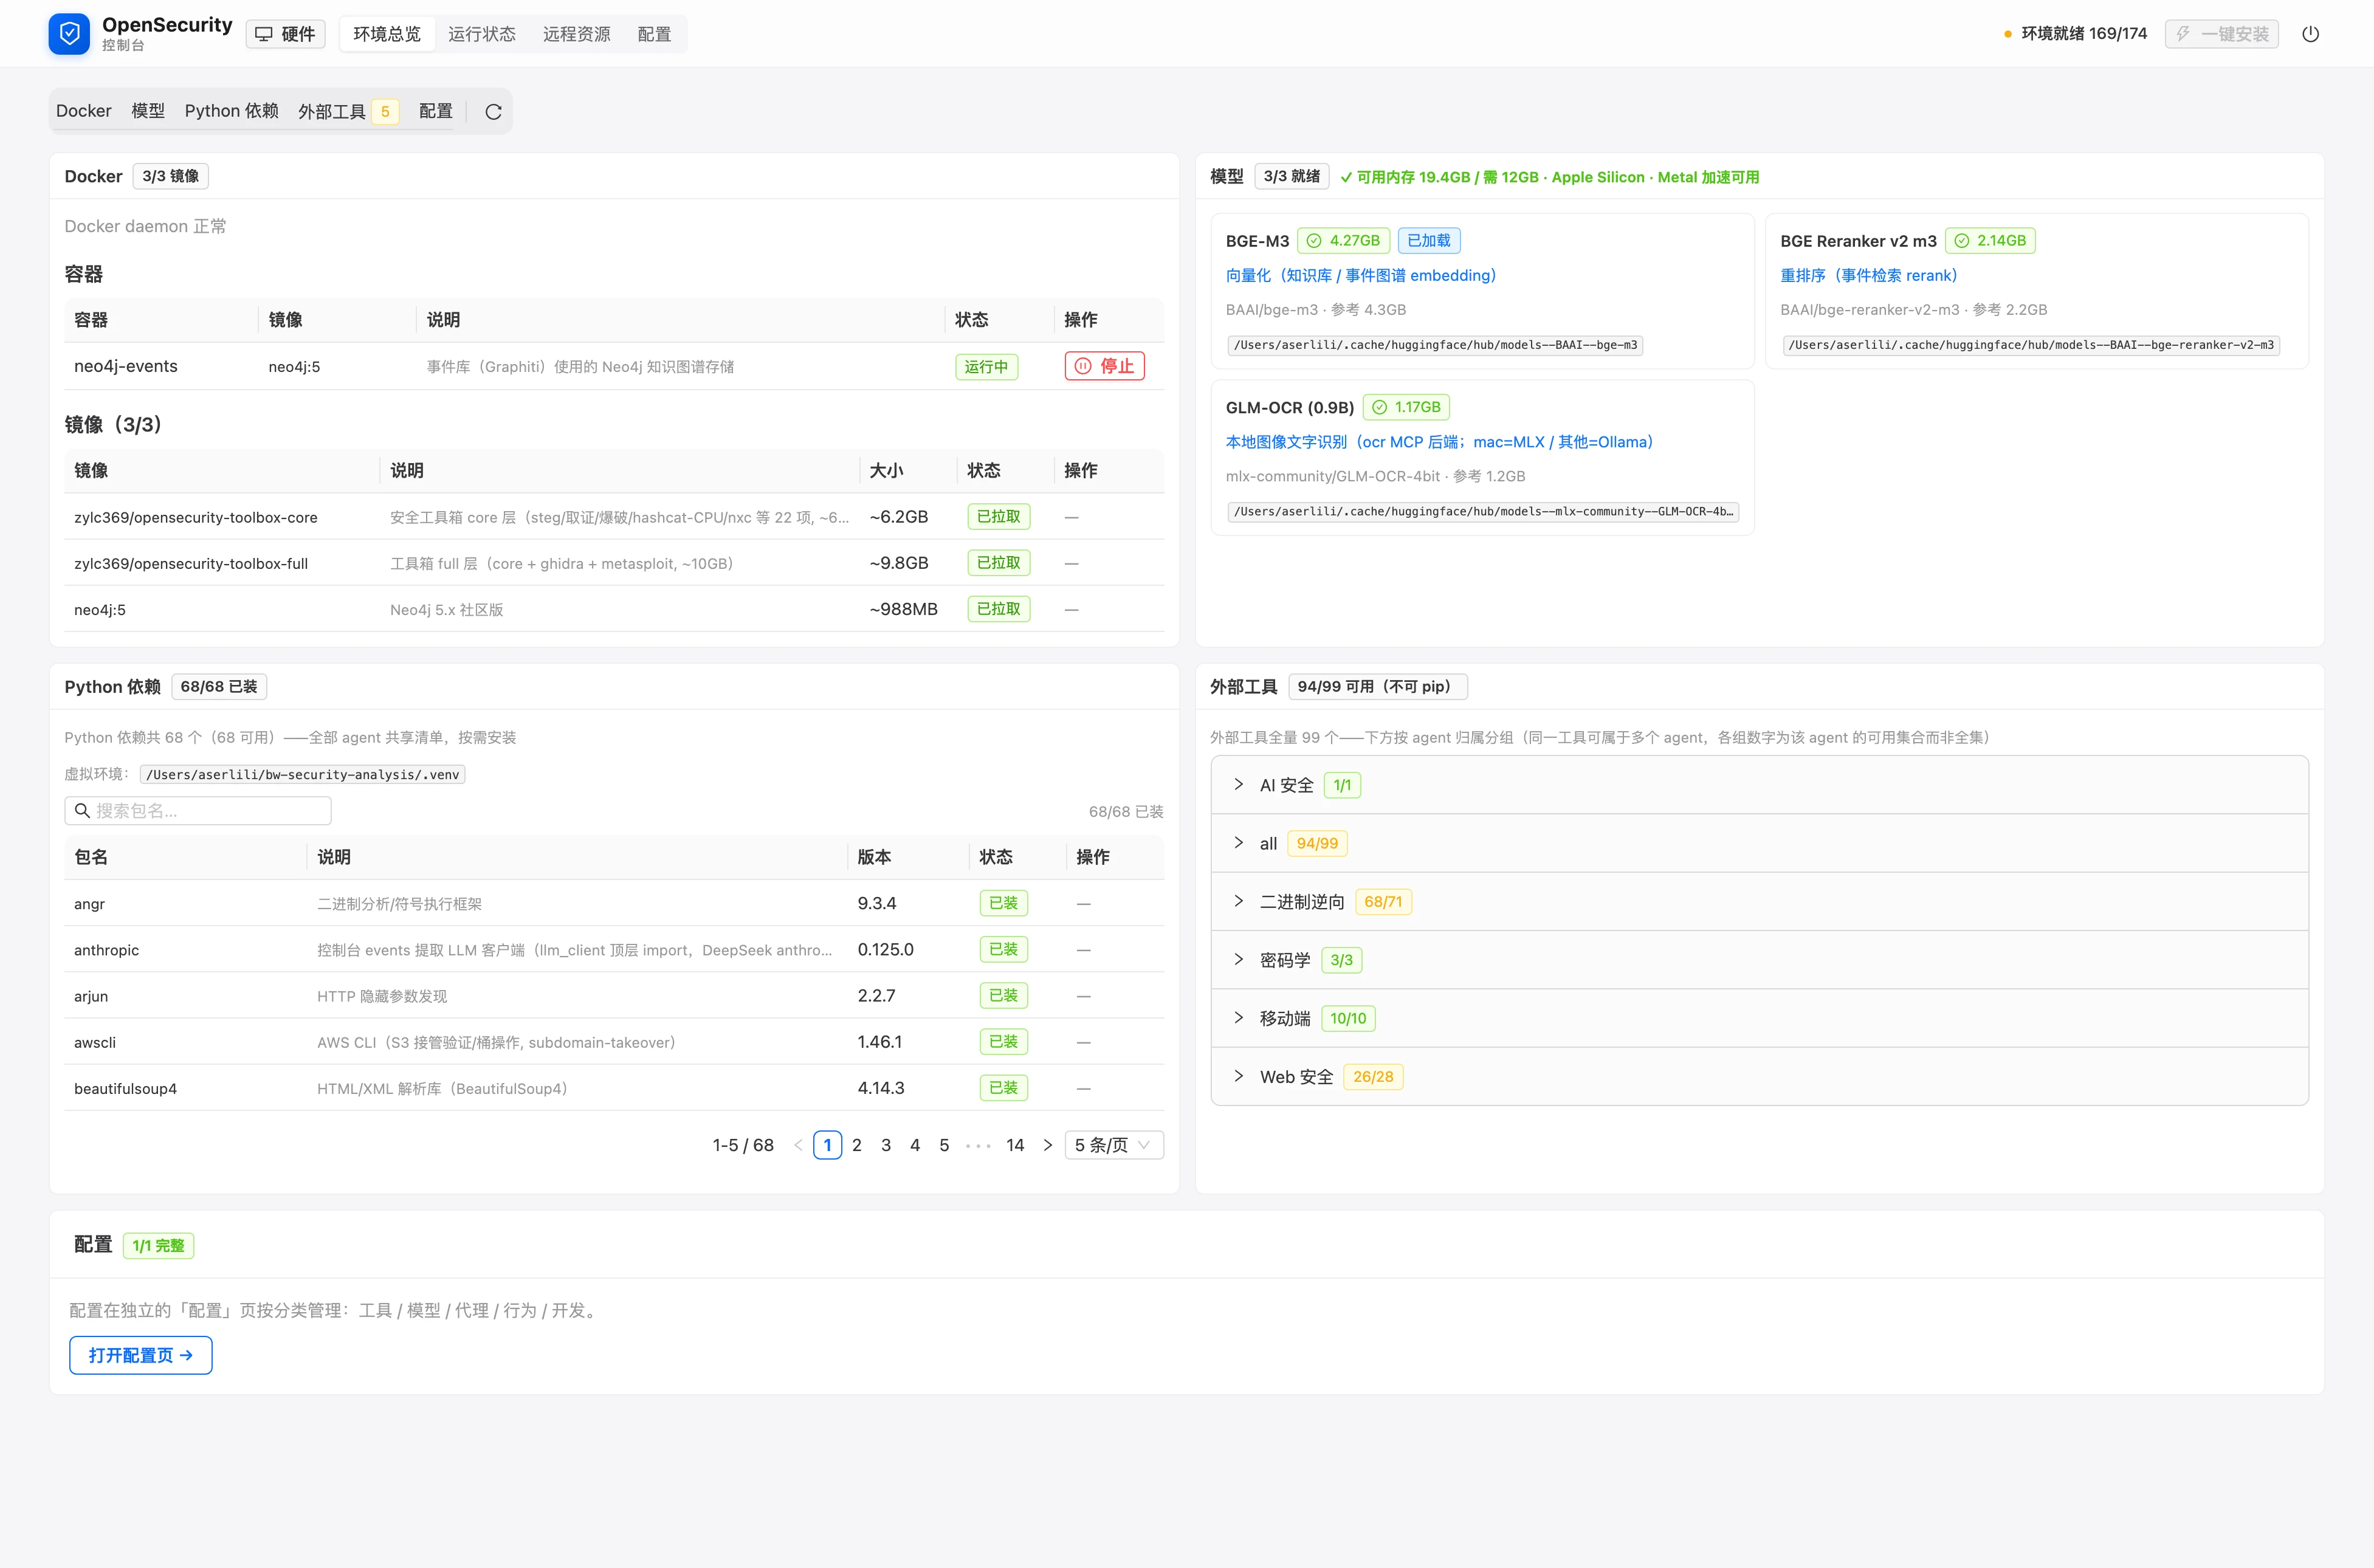Switch to the 远程资源 tab
Viewport: 2374px width, 1568px height.
pos(576,34)
